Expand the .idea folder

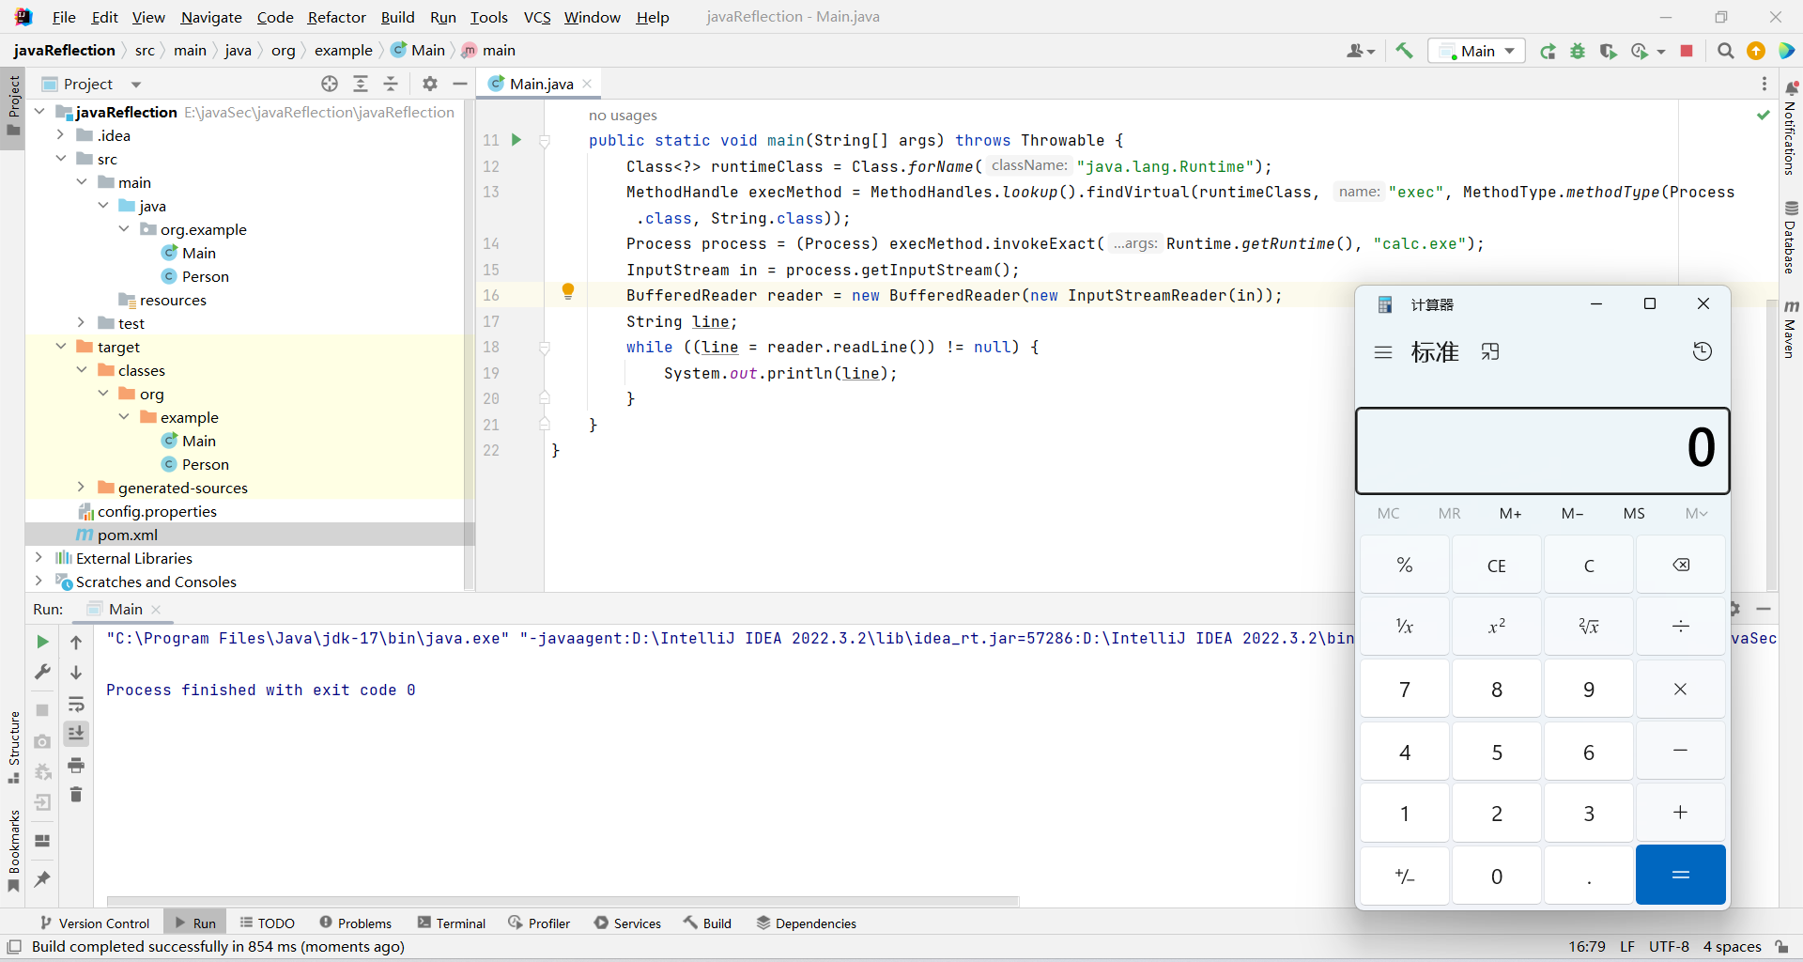[x=60, y=135]
